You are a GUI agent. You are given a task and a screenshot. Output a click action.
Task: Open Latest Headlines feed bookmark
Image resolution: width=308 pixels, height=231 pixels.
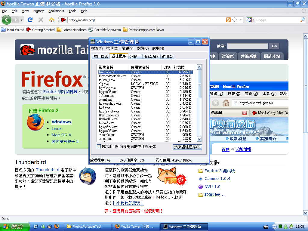(72, 30)
